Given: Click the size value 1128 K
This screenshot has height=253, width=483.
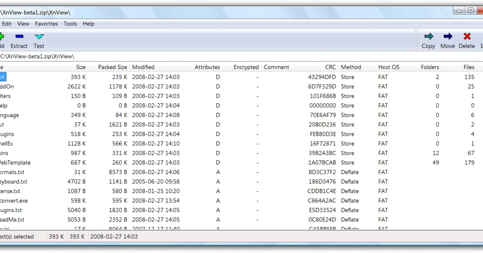Looking at the screenshot, I should (76, 143).
